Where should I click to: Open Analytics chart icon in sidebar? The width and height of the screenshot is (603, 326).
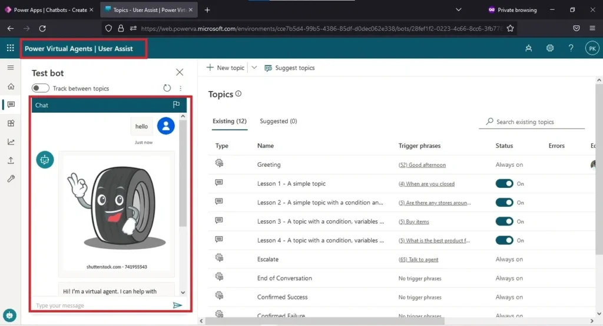pos(11,142)
